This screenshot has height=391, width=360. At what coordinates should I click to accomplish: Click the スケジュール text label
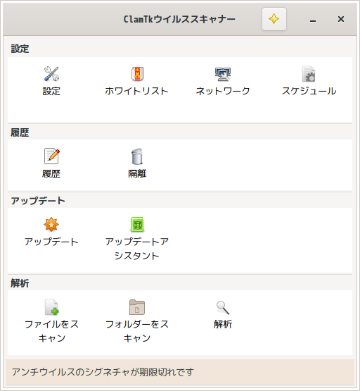pos(309,91)
